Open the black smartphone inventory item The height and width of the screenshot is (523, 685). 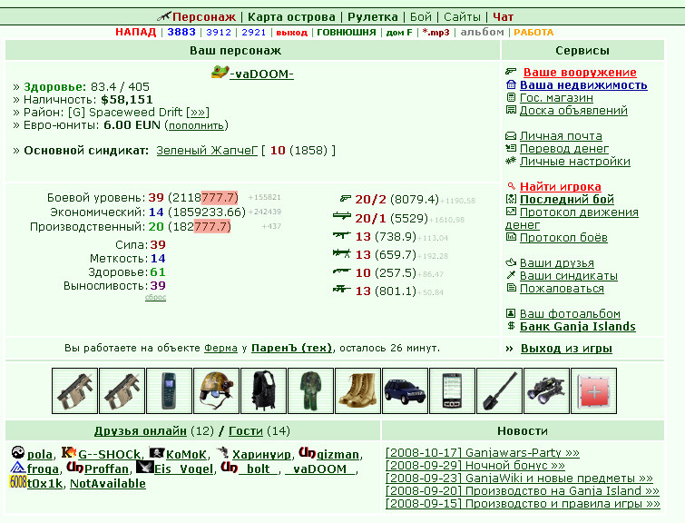point(452,390)
